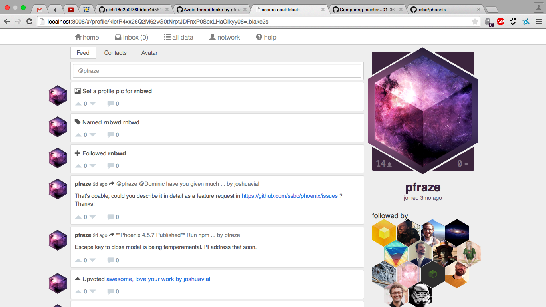Image resolution: width=546 pixels, height=307 pixels.
Task: Open 'awesome, love your work by joshuavial' link
Action: (158, 279)
